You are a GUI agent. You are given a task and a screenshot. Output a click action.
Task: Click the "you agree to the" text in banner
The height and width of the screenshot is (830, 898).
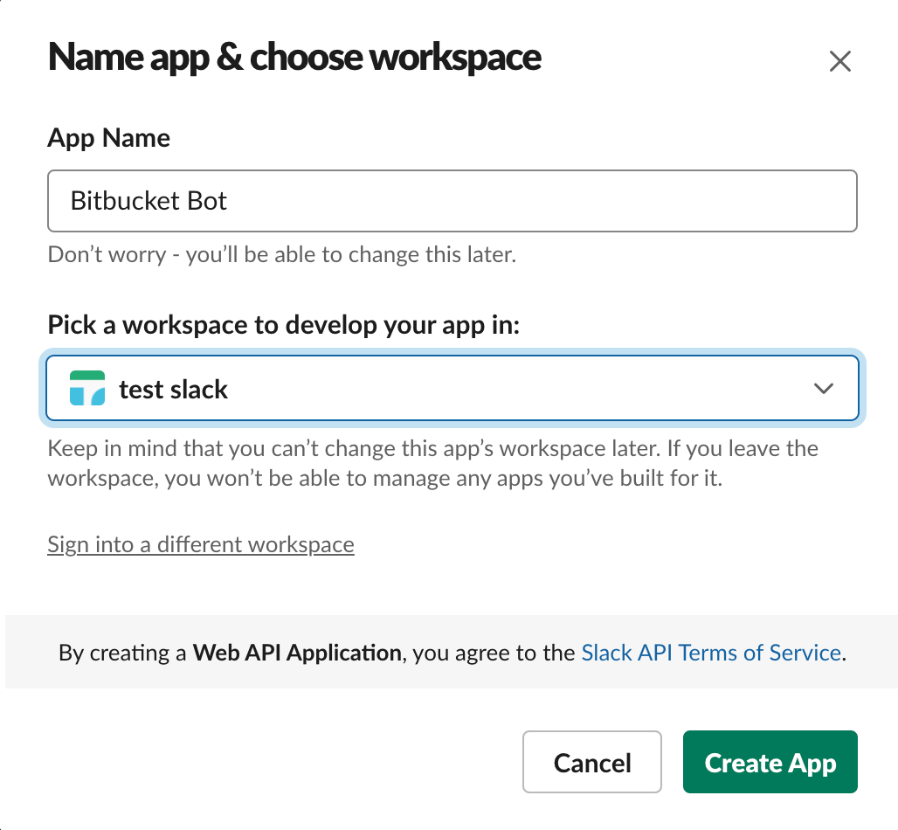(x=494, y=653)
